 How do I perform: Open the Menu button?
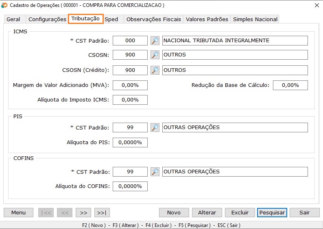pyautogui.click(x=18, y=212)
